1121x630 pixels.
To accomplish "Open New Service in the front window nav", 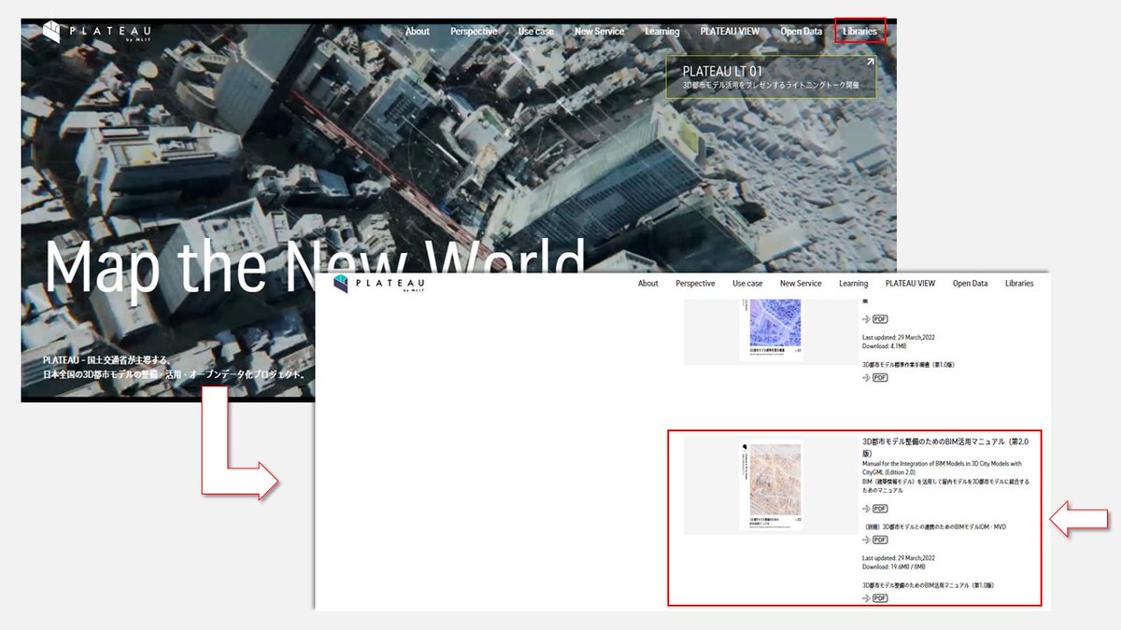I will tap(801, 284).
